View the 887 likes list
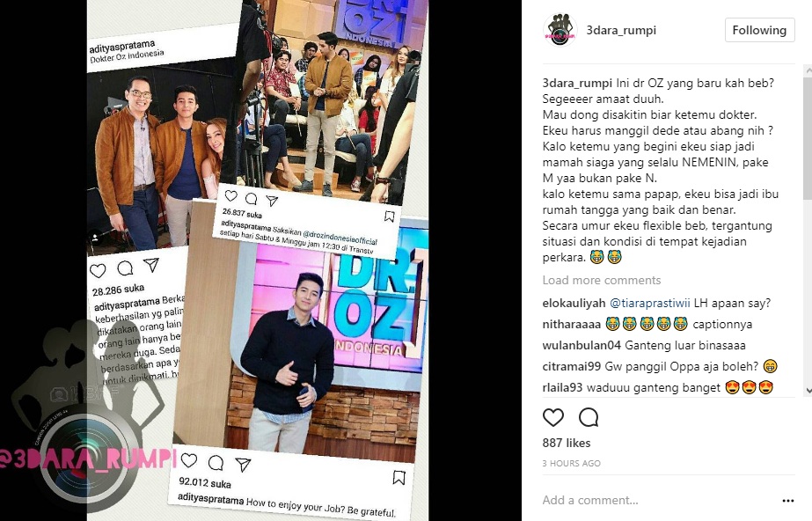The height and width of the screenshot is (521, 812). click(567, 444)
